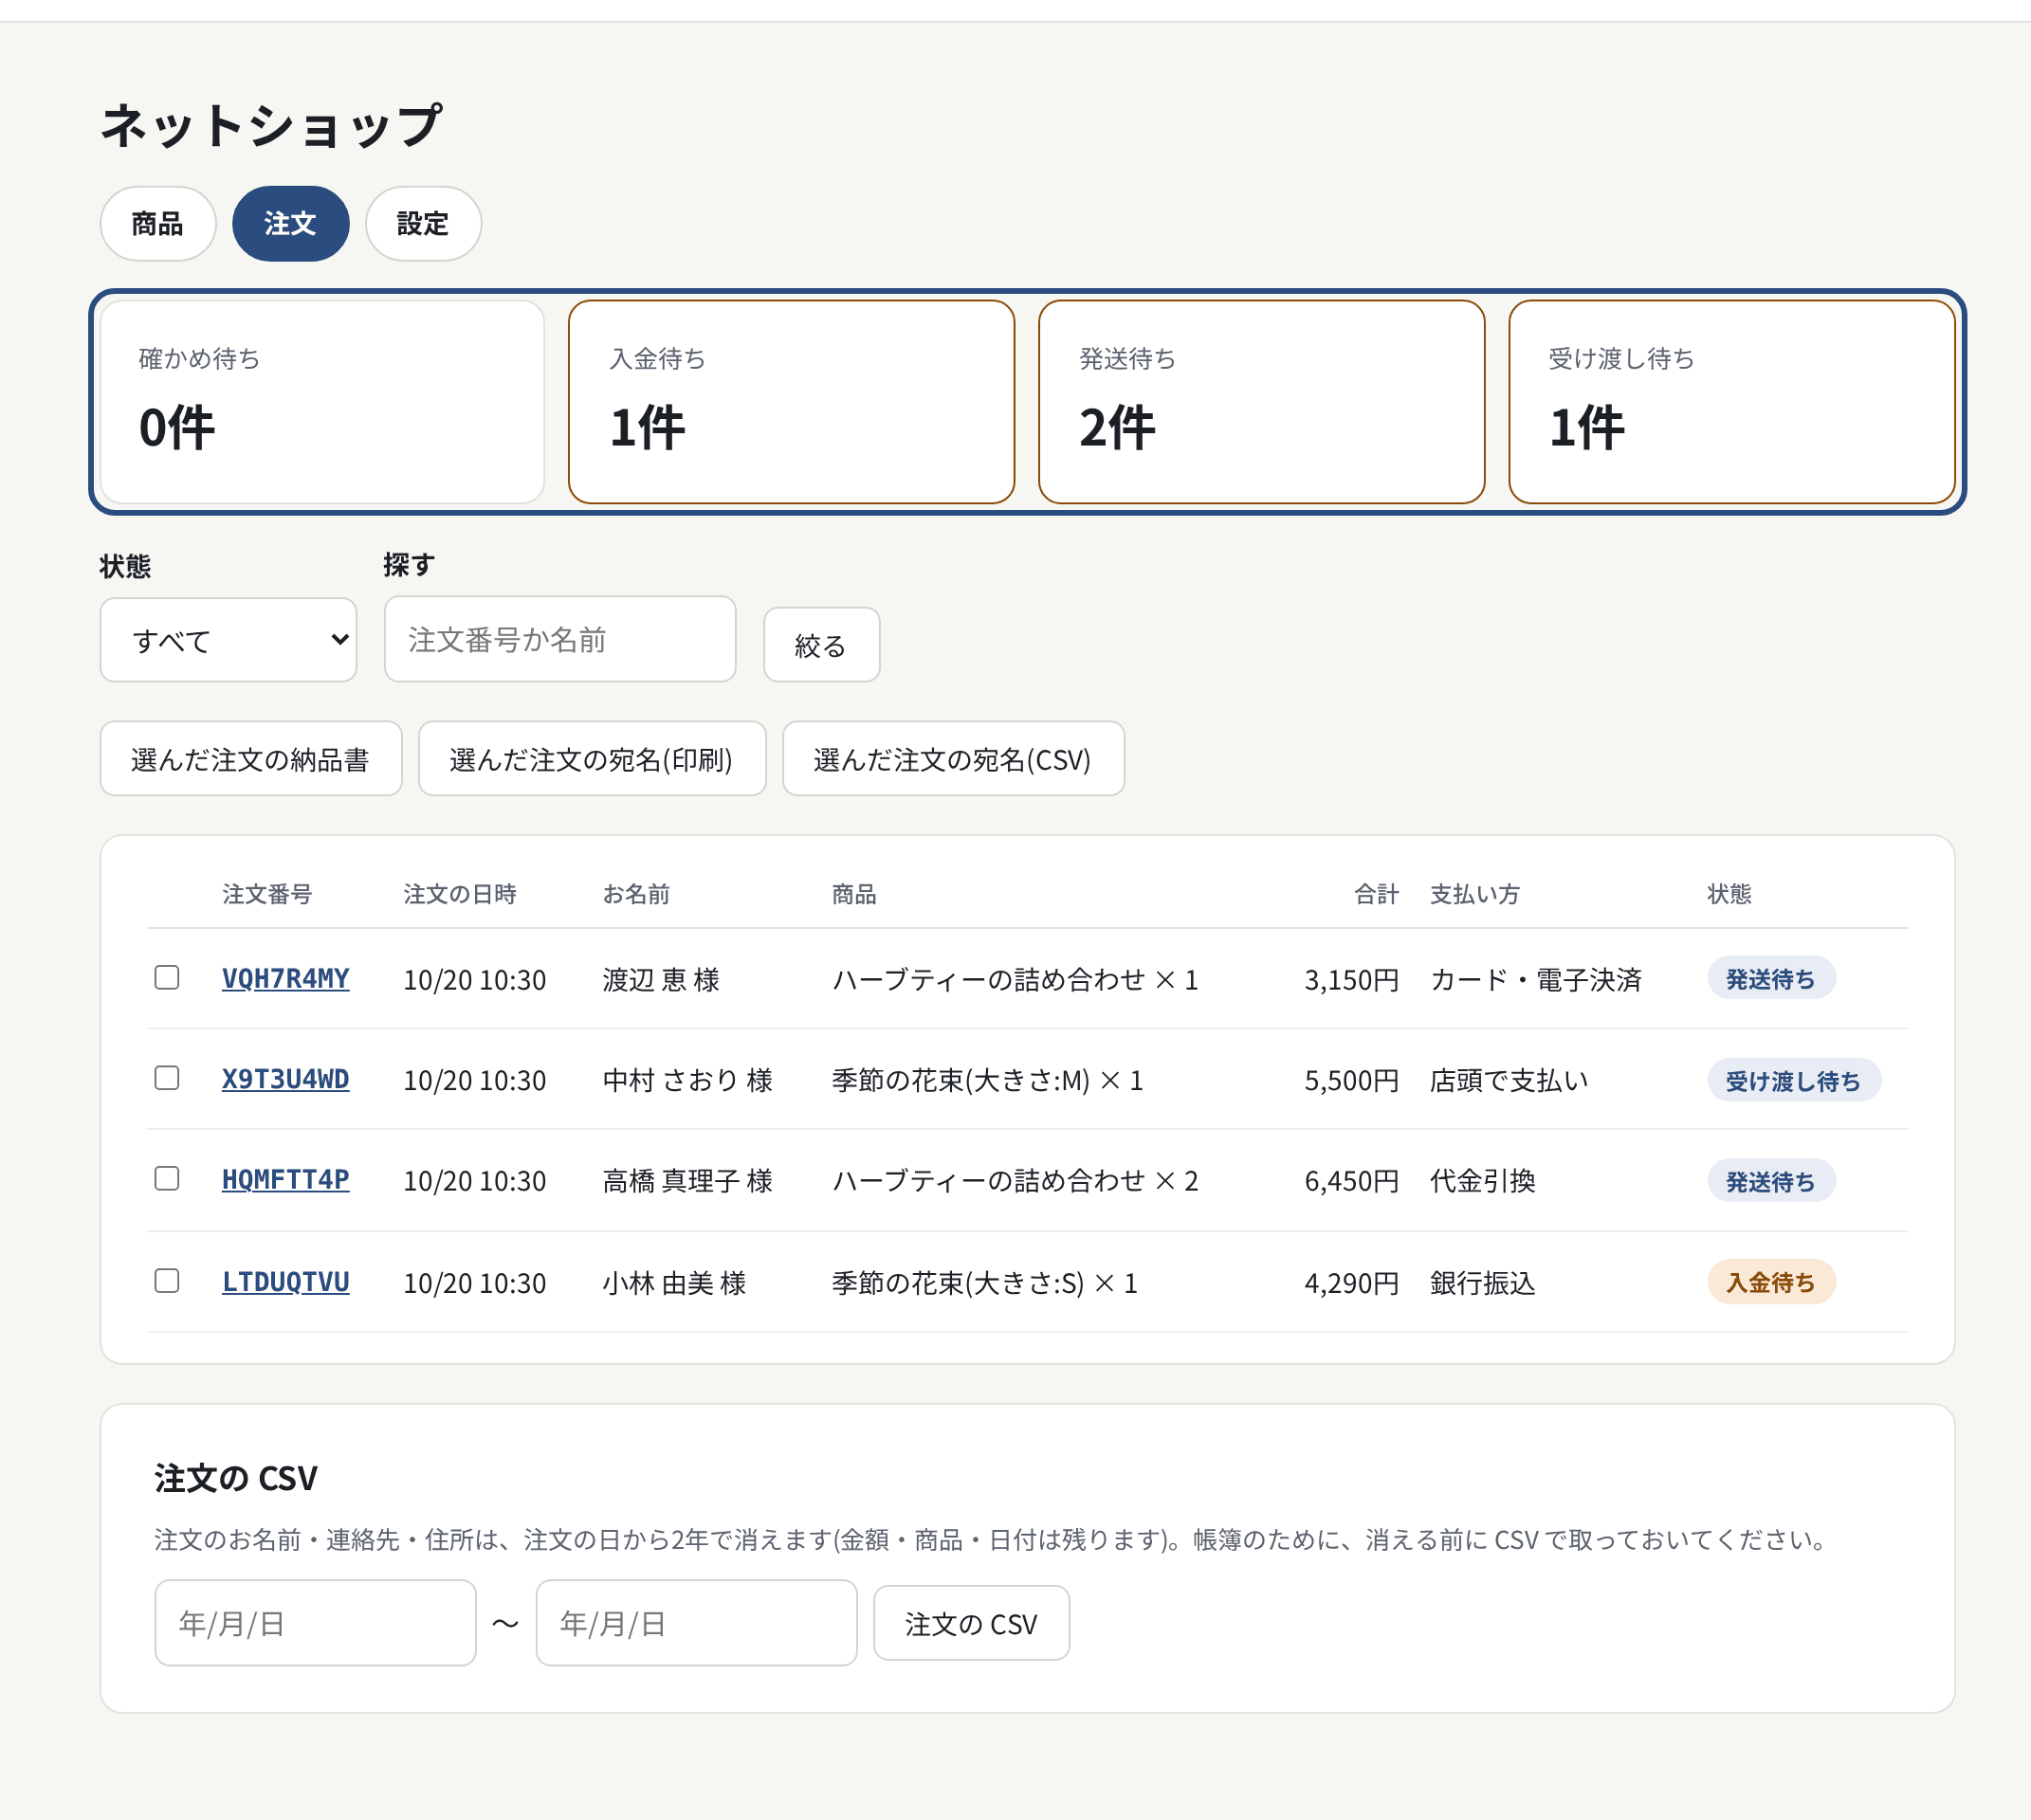Image resolution: width=2031 pixels, height=1820 pixels.
Task: Click the 合計 column header
Action: tap(1377, 894)
